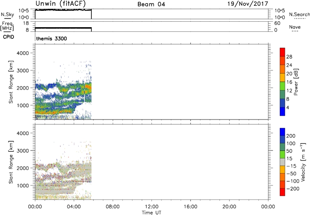Click the "12" Power colorbar value
Viewport: 310px width, 215px height.
(x=289, y=91)
